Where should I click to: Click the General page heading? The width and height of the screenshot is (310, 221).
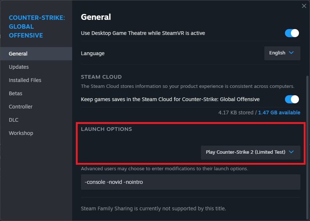click(x=96, y=17)
